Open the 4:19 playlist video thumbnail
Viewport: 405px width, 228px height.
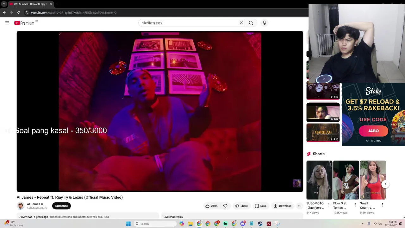[x=323, y=91]
